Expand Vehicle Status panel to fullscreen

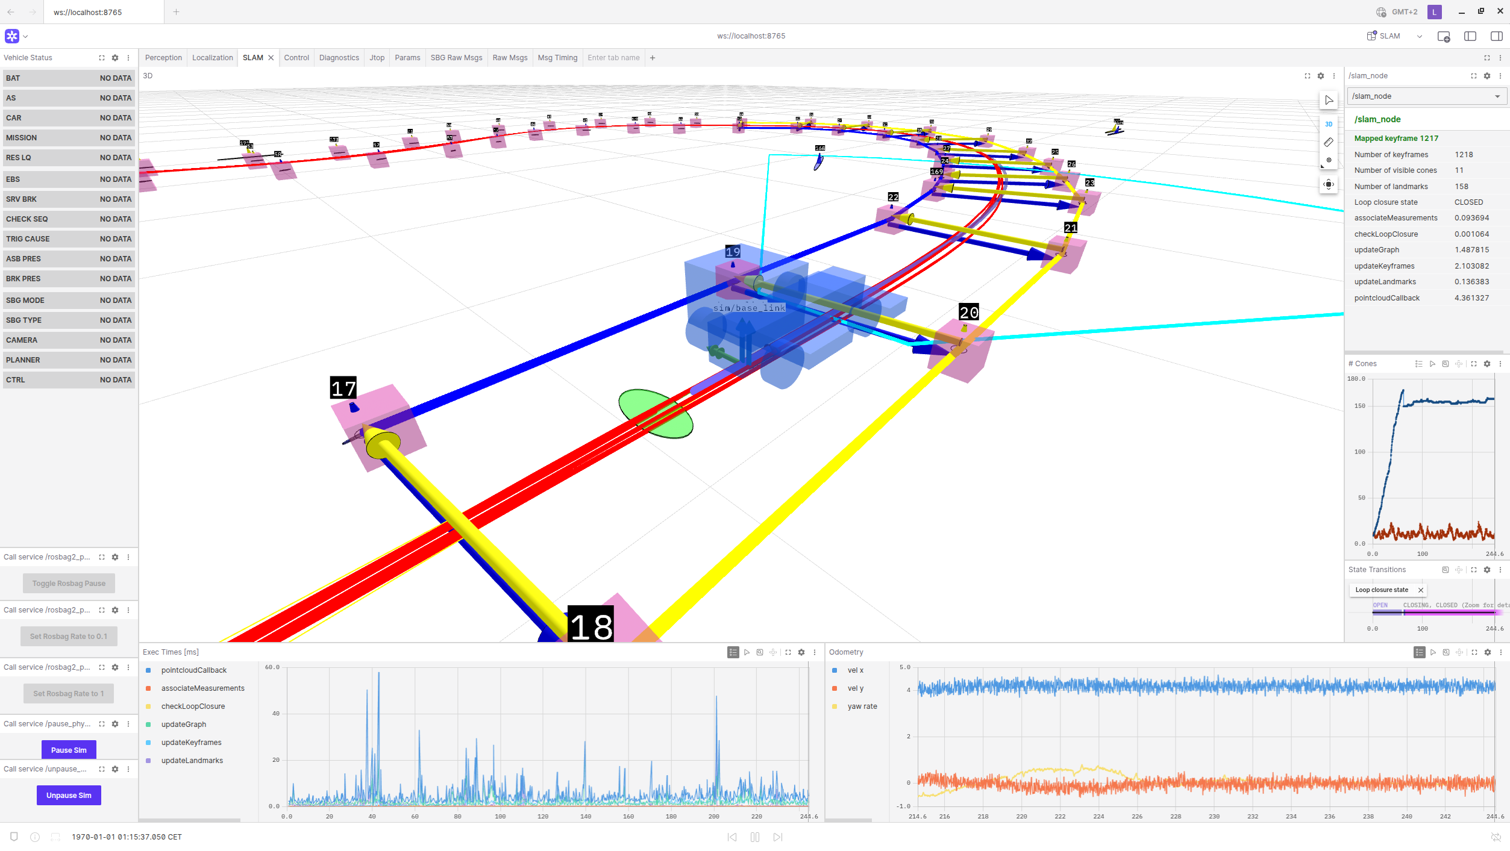pyautogui.click(x=102, y=58)
